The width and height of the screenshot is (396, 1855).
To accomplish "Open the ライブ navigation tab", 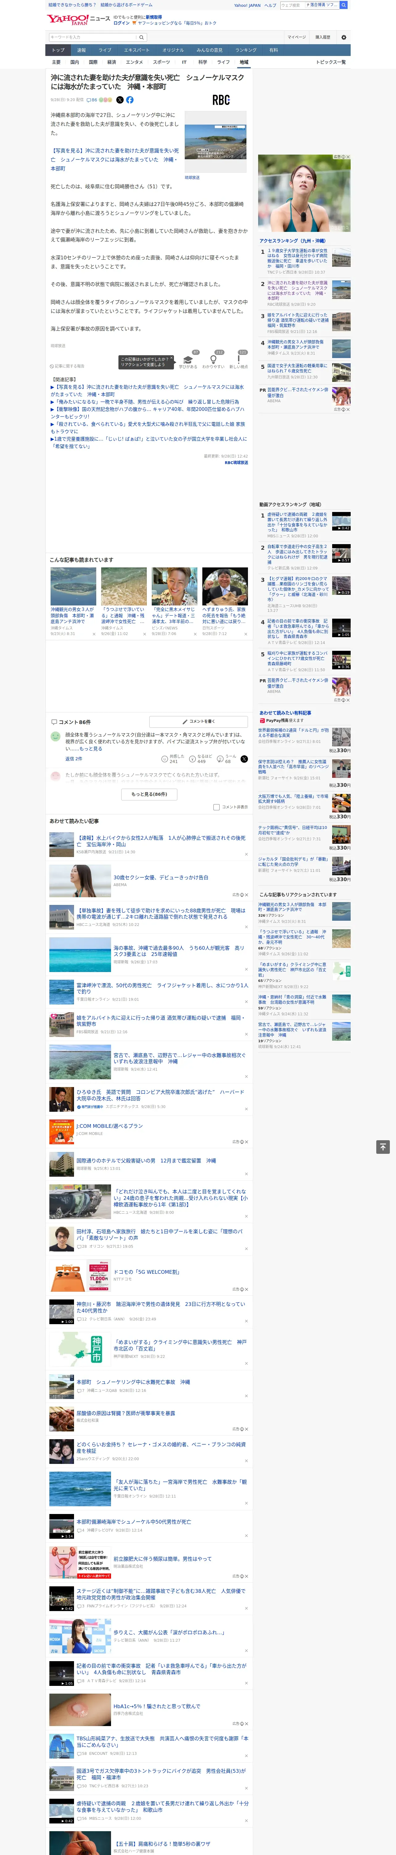I will click(x=105, y=50).
